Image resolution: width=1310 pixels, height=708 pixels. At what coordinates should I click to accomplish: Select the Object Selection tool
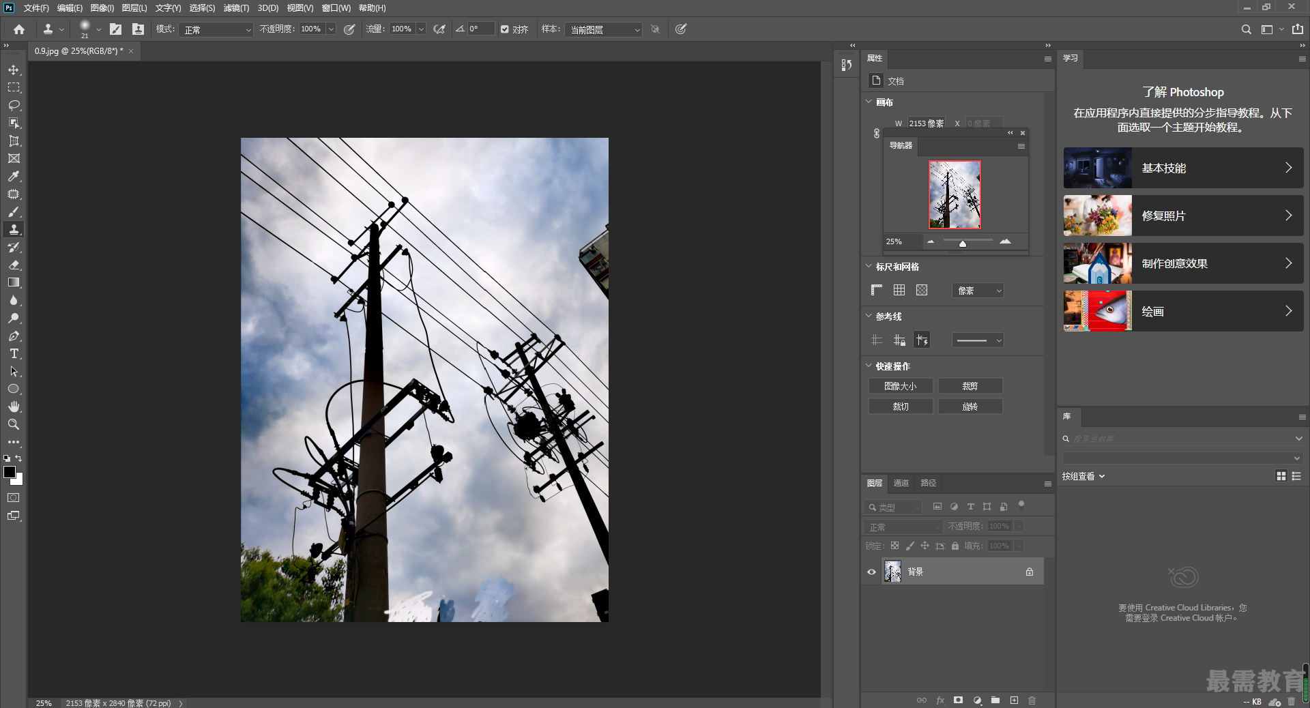coord(14,123)
